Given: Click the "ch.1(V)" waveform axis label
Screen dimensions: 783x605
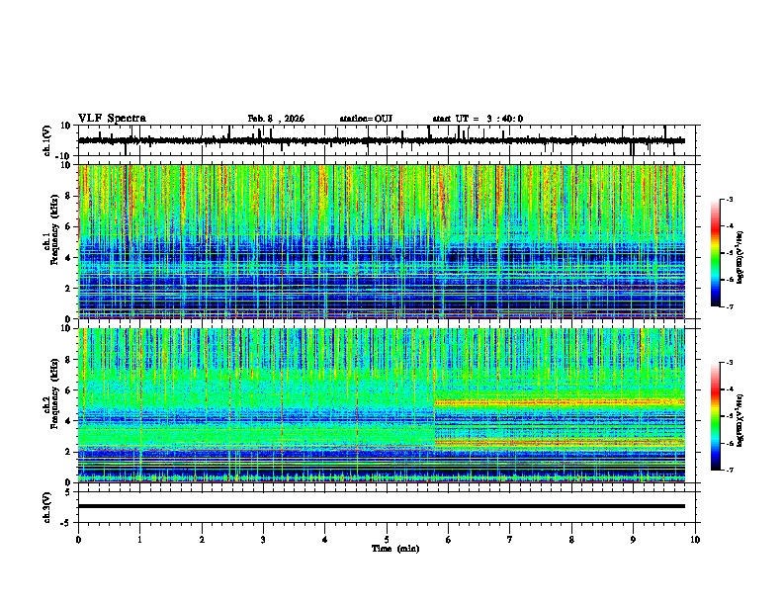Looking at the screenshot, I should (47, 140).
